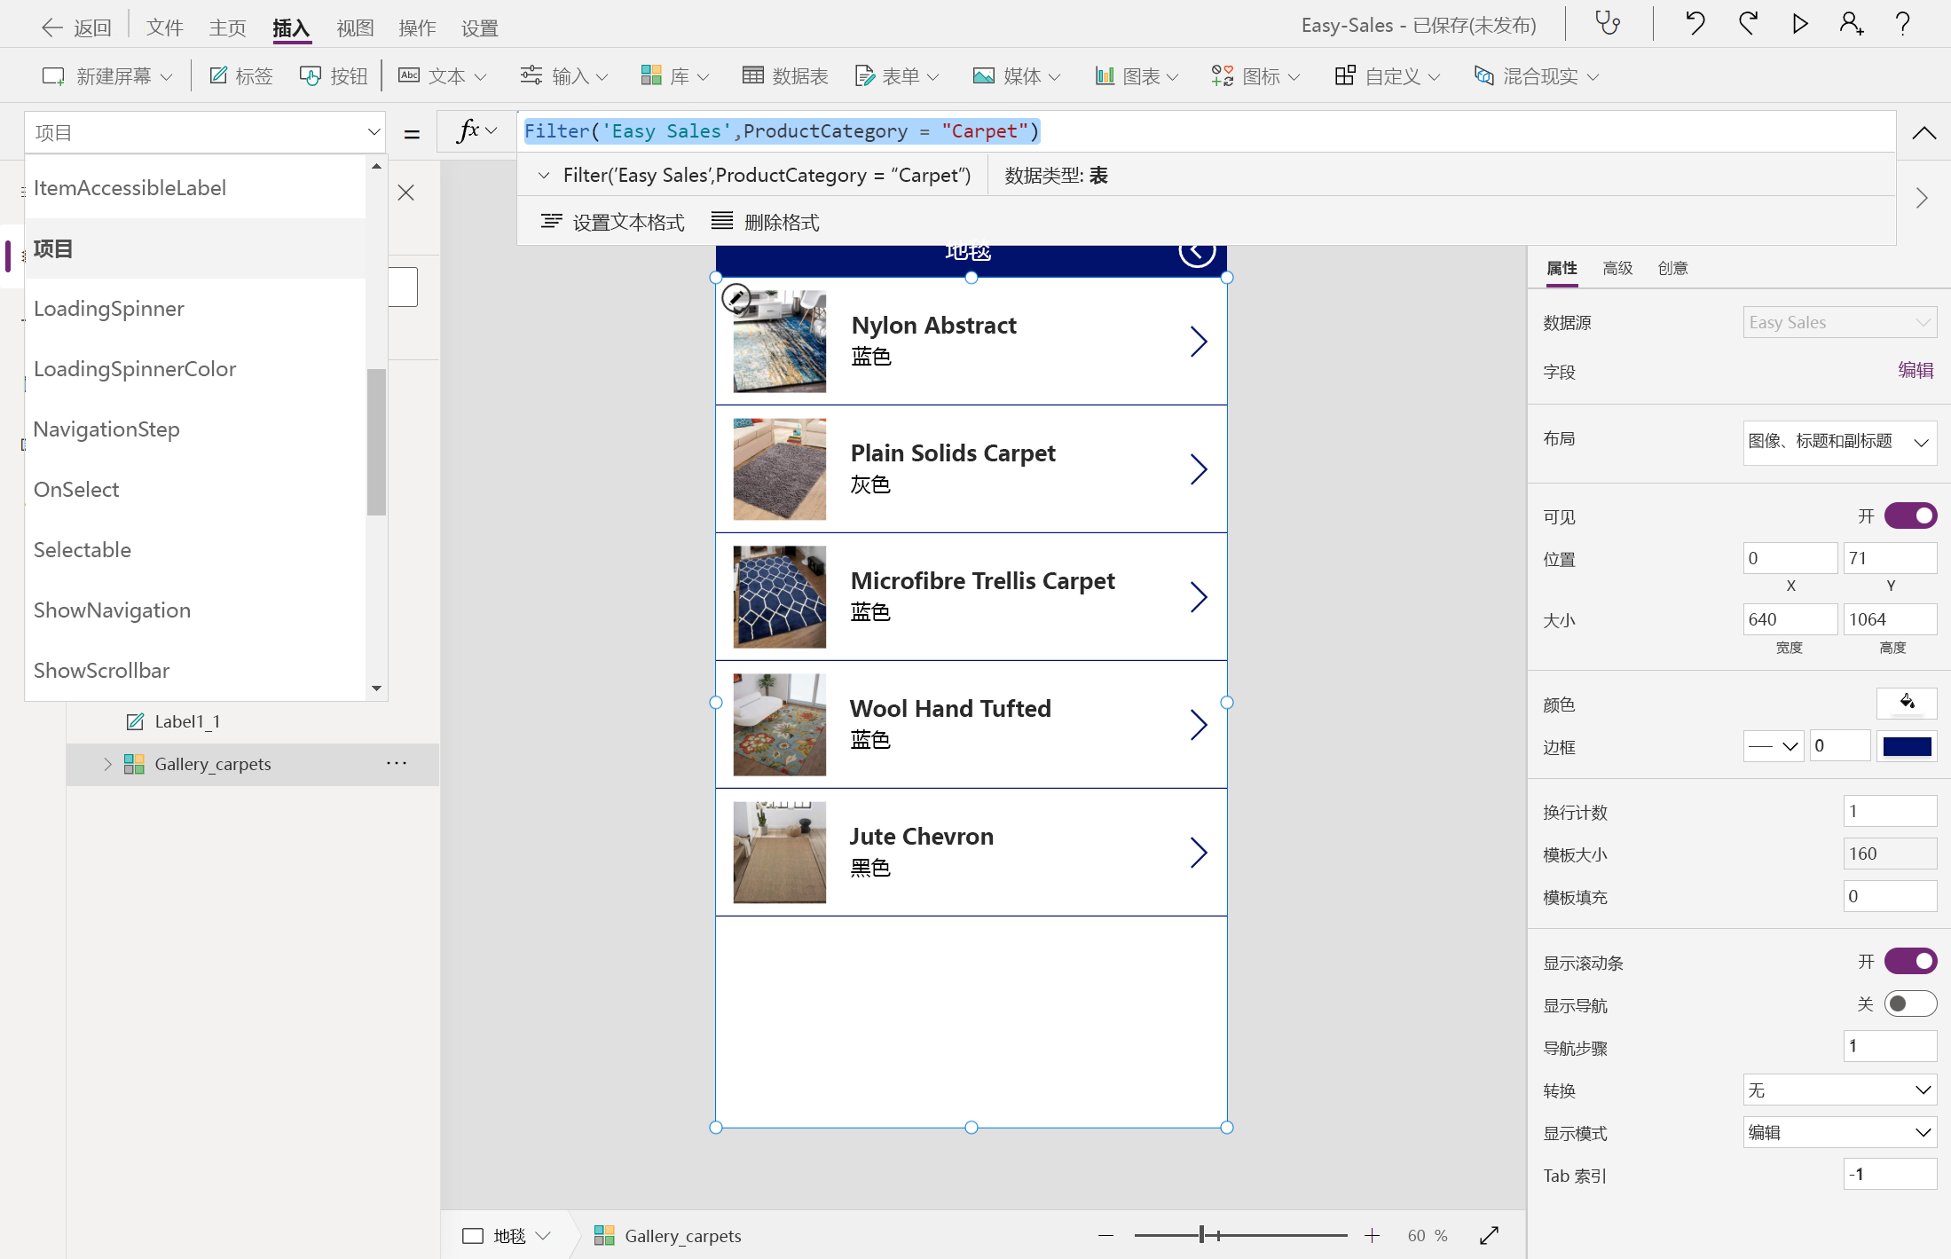Click the 宽度 width input field
Screen dimensions: 1951x1259
coord(1790,619)
